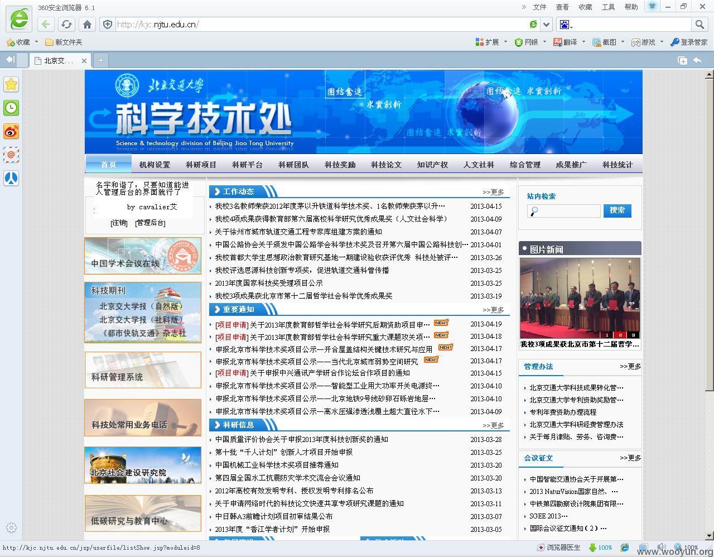Open the 科技处常用业务电话 banner
Image resolution: width=714 pixels, height=557 pixels.
(x=143, y=418)
